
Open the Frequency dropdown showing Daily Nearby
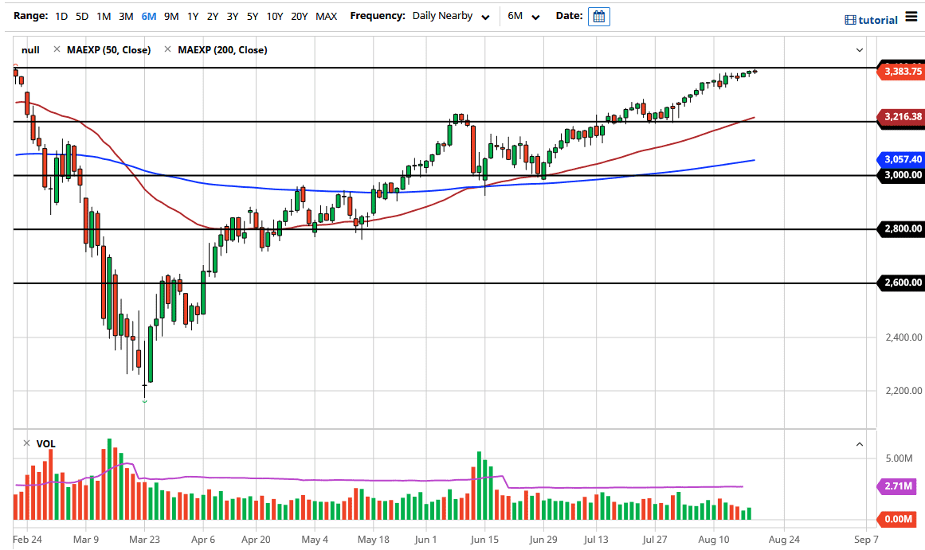pos(450,16)
